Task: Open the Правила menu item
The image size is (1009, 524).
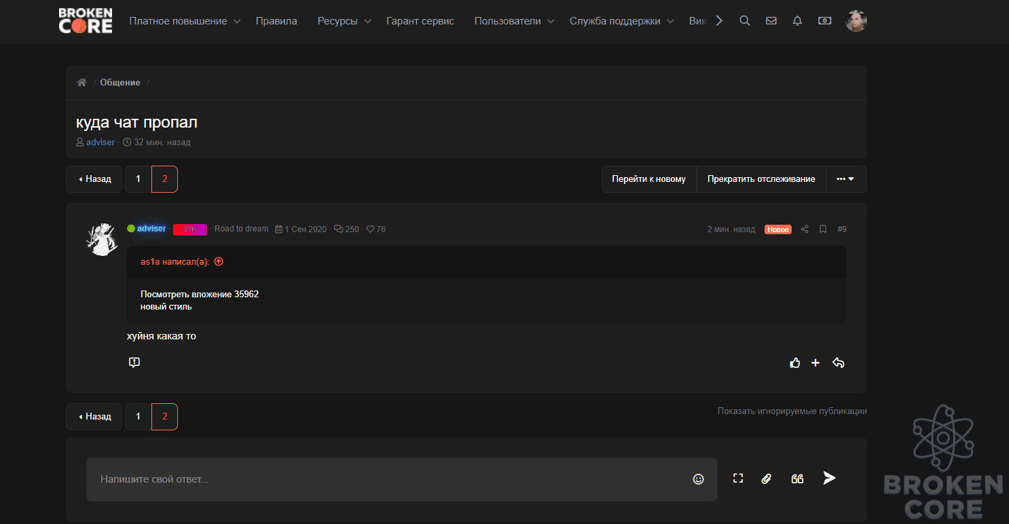Action: click(276, 21)
